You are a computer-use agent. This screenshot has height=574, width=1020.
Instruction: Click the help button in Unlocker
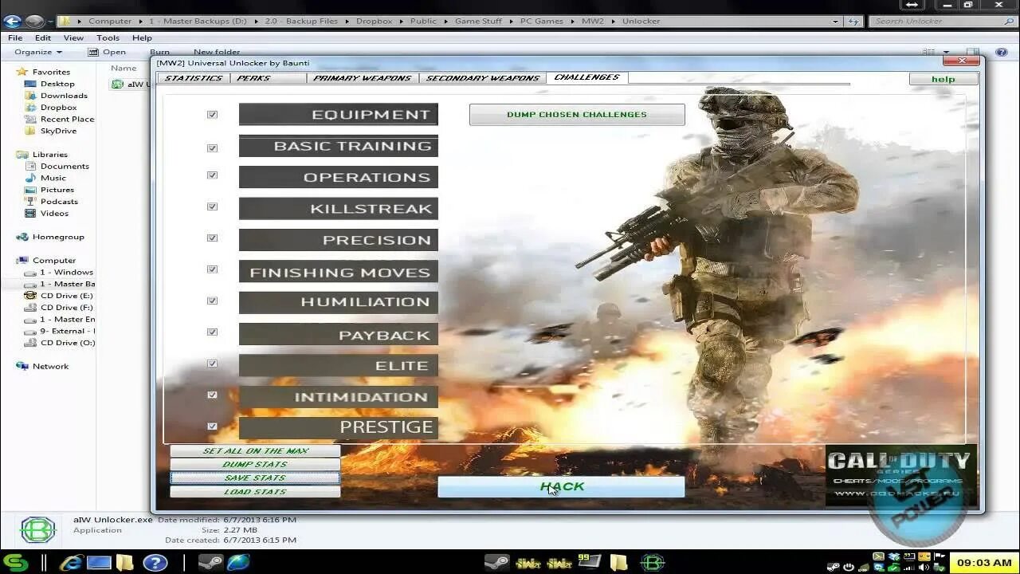pos(943,79)
